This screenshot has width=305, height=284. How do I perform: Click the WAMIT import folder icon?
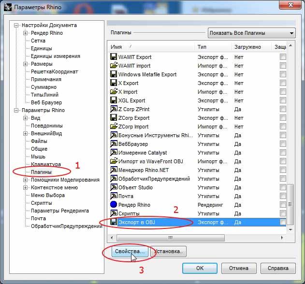(114, 65)
